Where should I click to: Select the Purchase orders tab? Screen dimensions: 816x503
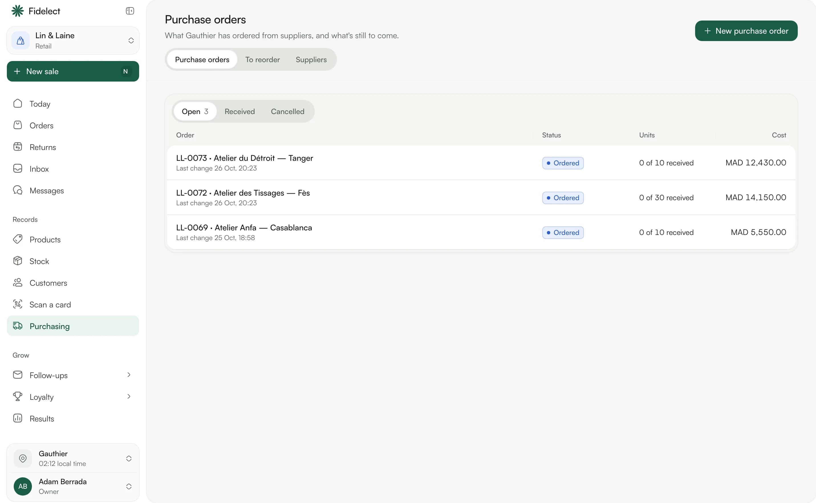tap(202, 60)
